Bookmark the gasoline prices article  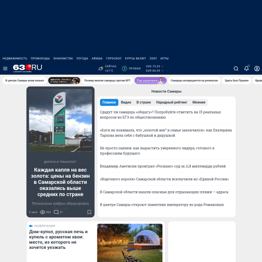(x=89, y=212)
